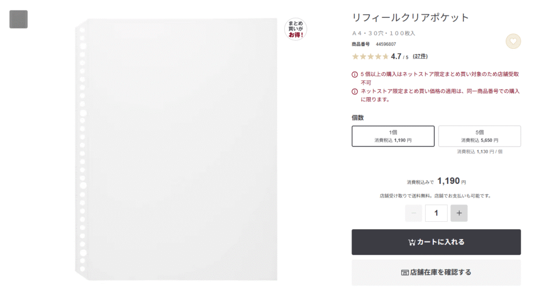Decrease quantity with the minus button
The image size is (538, 300).
point(413,213)
